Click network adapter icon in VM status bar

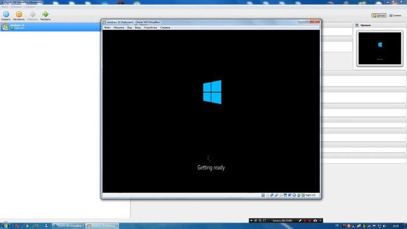pyautogui.click(x=272, y=195)
